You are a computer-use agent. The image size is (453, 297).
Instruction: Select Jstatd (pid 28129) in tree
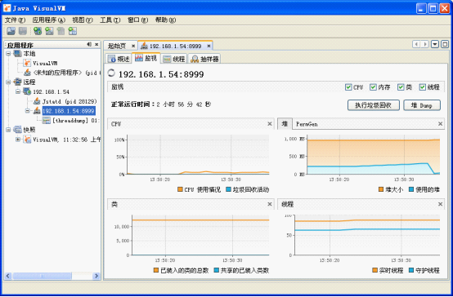coord(70,101)
